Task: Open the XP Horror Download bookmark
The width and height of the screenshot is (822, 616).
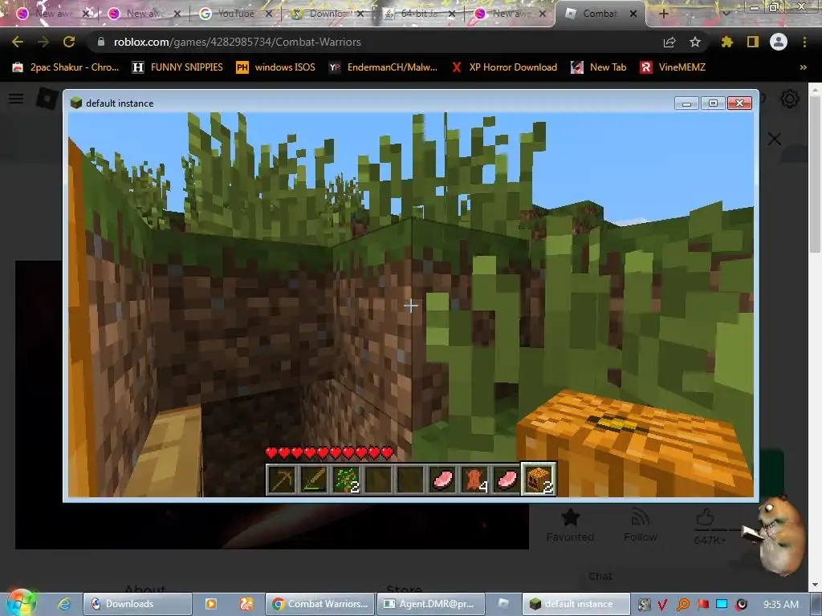Action: tap(504, 67)
